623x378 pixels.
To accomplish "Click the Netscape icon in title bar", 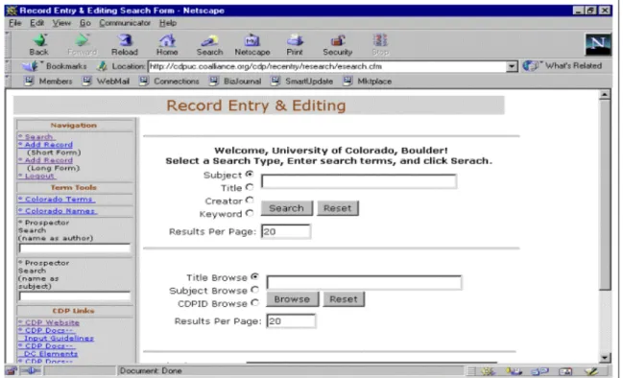I will click(x=12, y=11).
